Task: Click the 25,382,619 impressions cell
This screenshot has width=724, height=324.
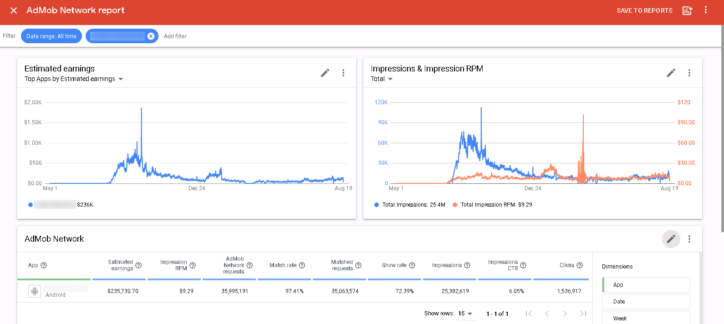Action: (455, 291)
